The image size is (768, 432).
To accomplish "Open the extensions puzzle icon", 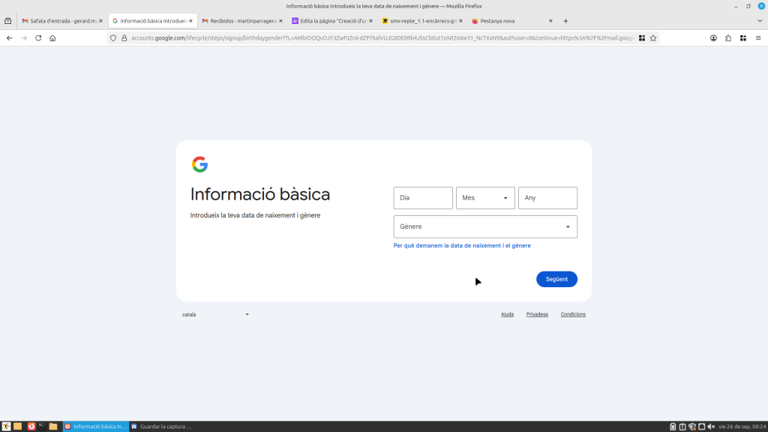I will (728, 37).
